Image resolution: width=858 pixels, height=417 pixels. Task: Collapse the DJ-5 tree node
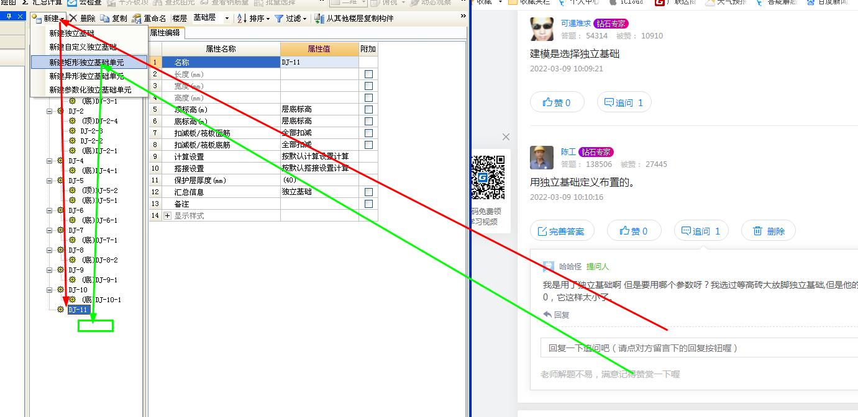point(50,181)
